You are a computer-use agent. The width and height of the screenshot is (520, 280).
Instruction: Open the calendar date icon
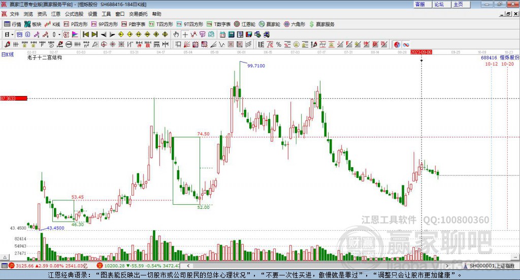pyautogui.click(x=222, y=35)
